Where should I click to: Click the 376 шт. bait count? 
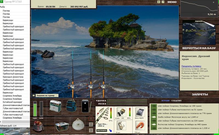tap(138, 132)
